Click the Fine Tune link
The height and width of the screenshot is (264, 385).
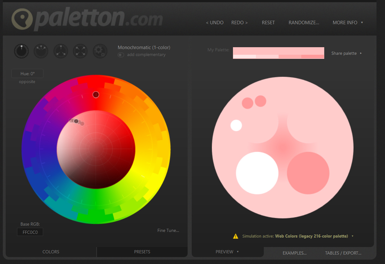coord(168,230)
